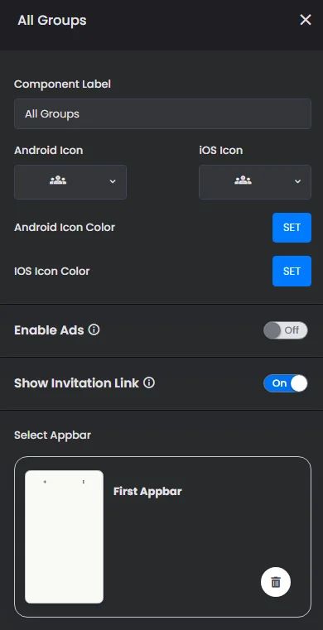Set the IOS Icon Color
323x630 pixels.
(292, 272)
